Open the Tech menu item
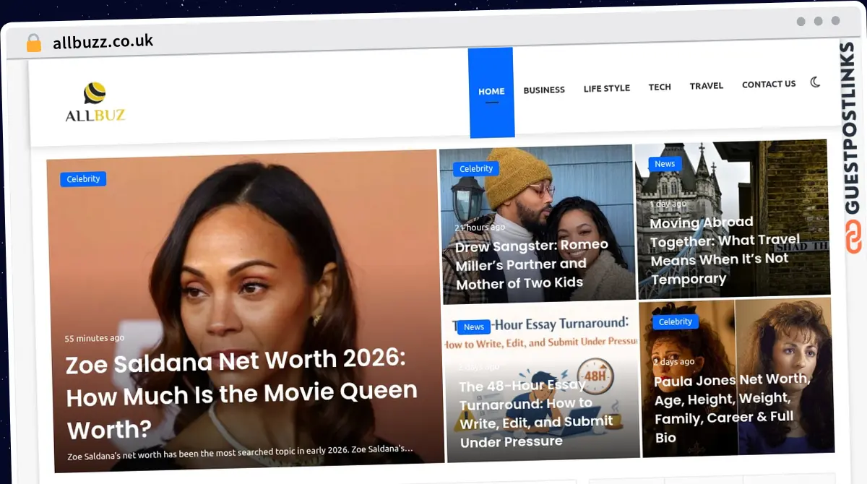Image resolution: width=867 pixels, height=484 pixels. point(660,87)
